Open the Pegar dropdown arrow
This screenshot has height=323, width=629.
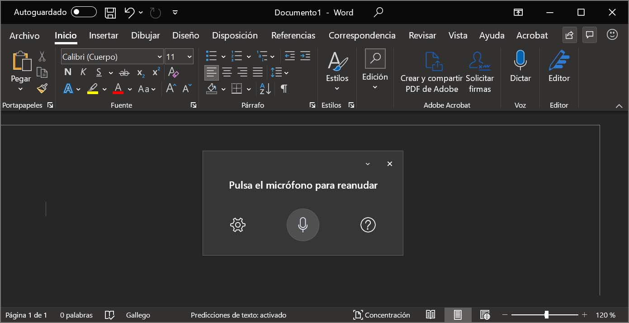[21, 89]
